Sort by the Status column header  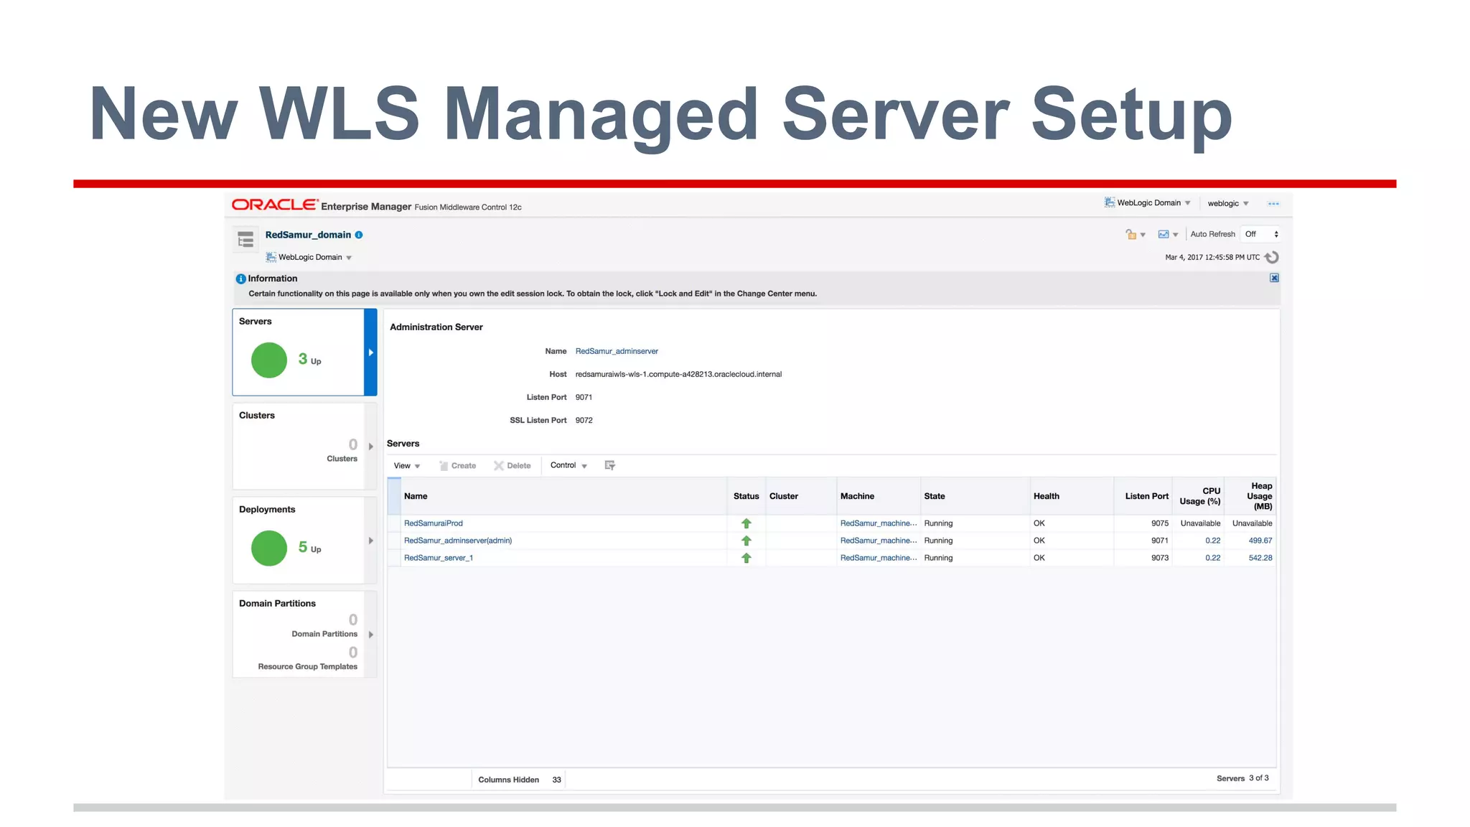[746, 496]
